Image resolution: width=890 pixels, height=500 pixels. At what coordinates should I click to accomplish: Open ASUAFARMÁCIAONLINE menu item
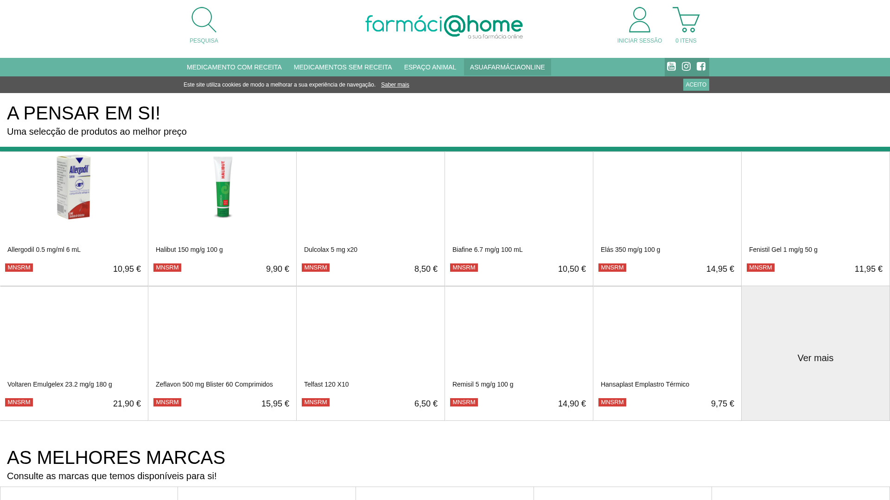pos(508,67)
